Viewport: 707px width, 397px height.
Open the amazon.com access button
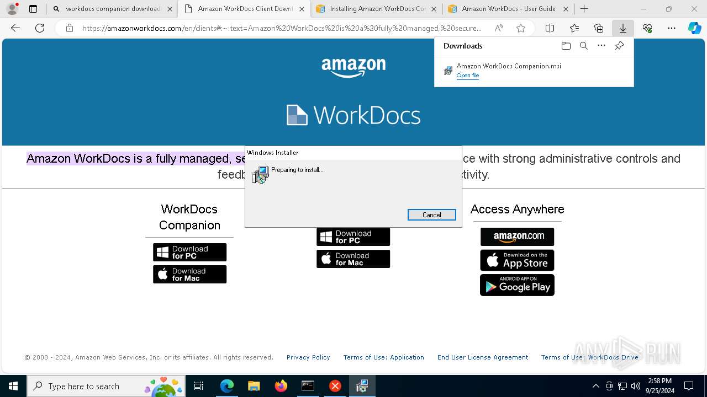(517, 237)
